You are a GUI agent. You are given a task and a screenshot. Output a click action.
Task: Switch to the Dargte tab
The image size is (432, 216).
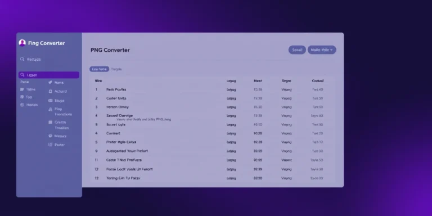[x=116, y=69]
